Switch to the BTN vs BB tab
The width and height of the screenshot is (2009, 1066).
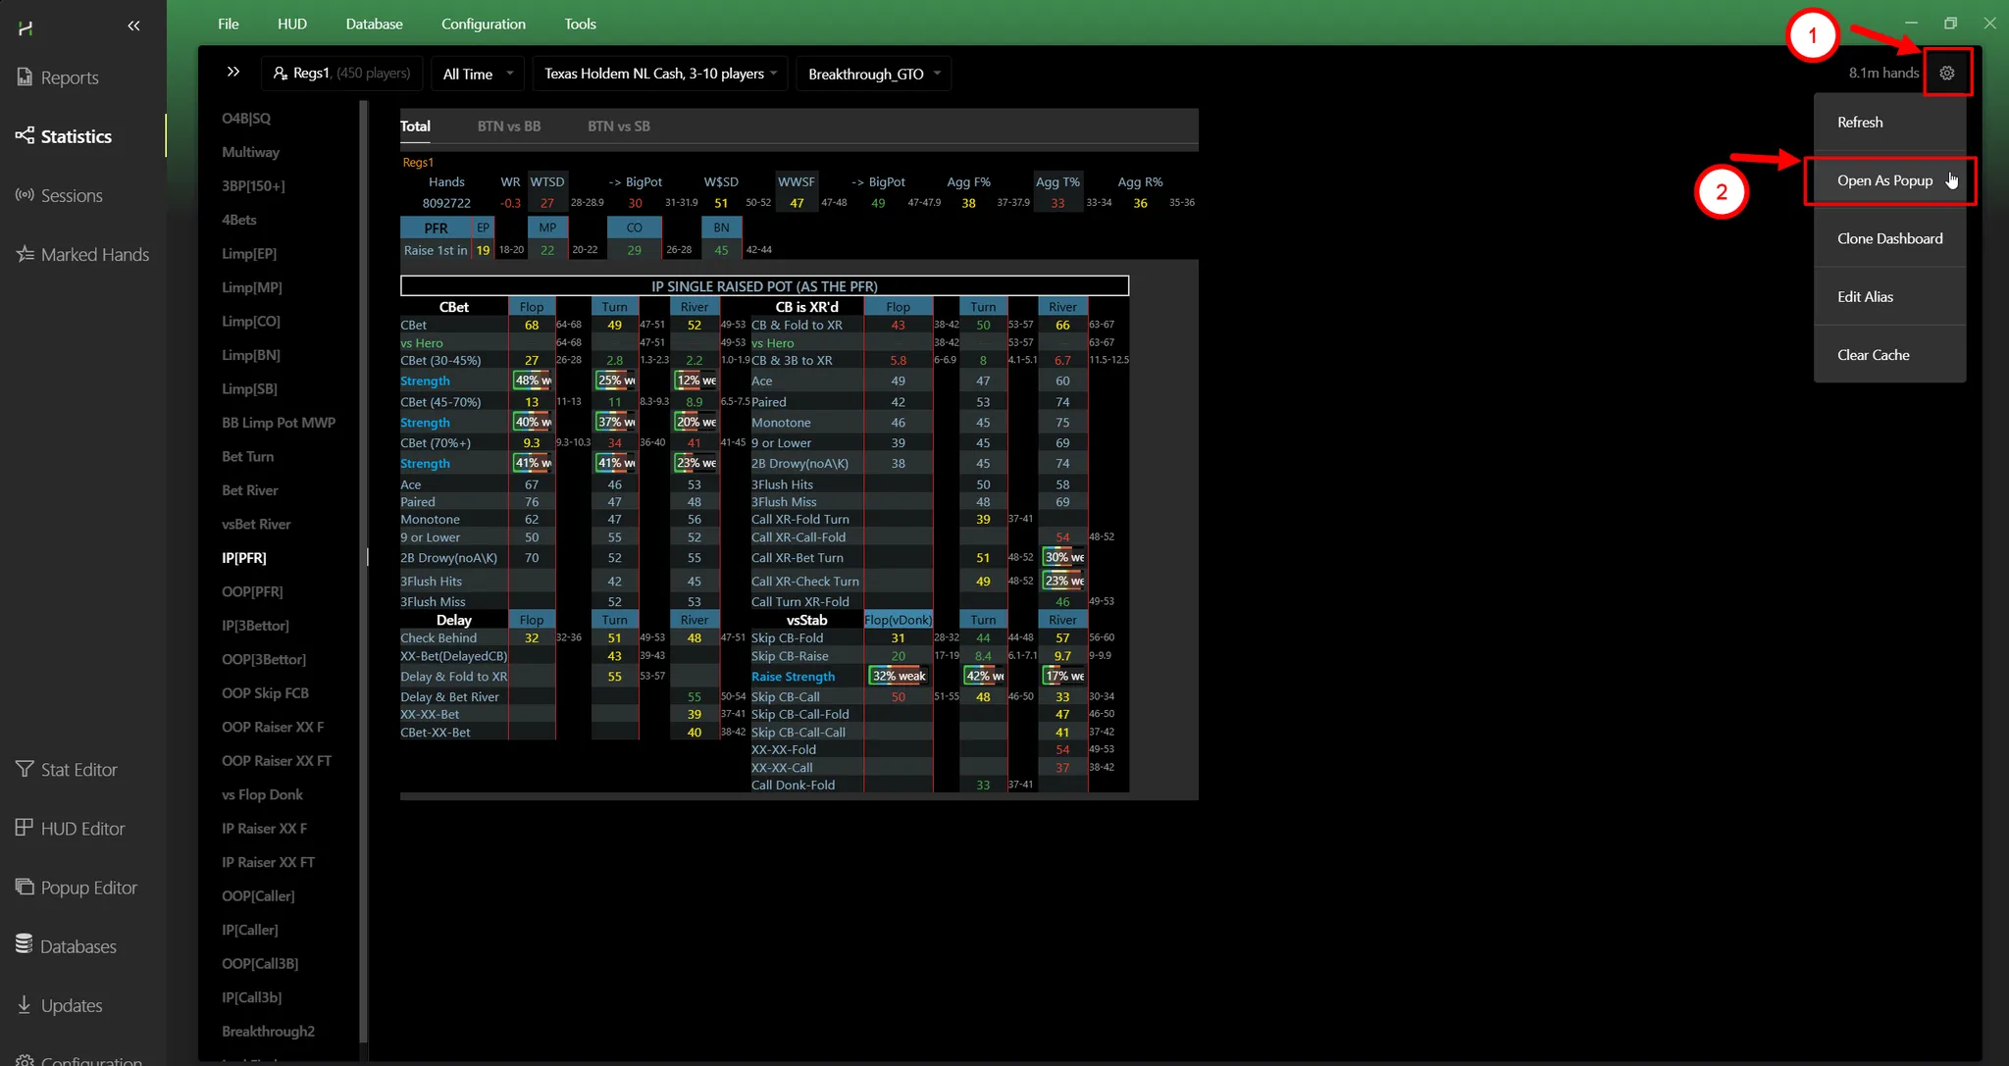click(508, 126)
